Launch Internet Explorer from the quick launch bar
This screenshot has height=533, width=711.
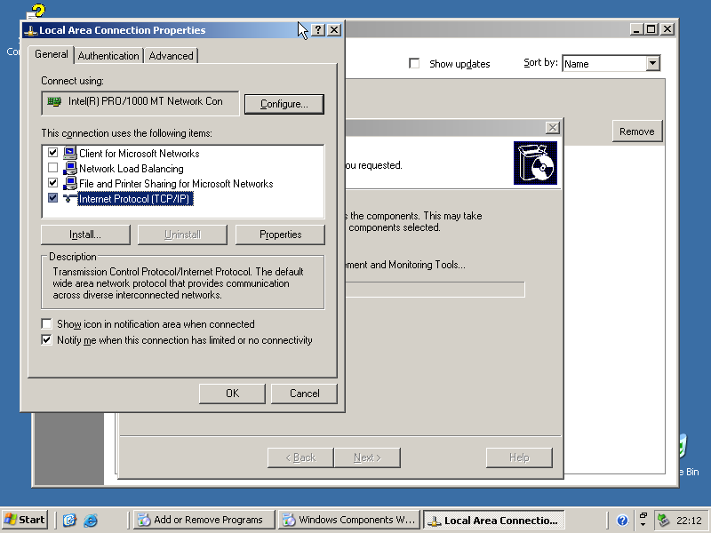[90, 521]
